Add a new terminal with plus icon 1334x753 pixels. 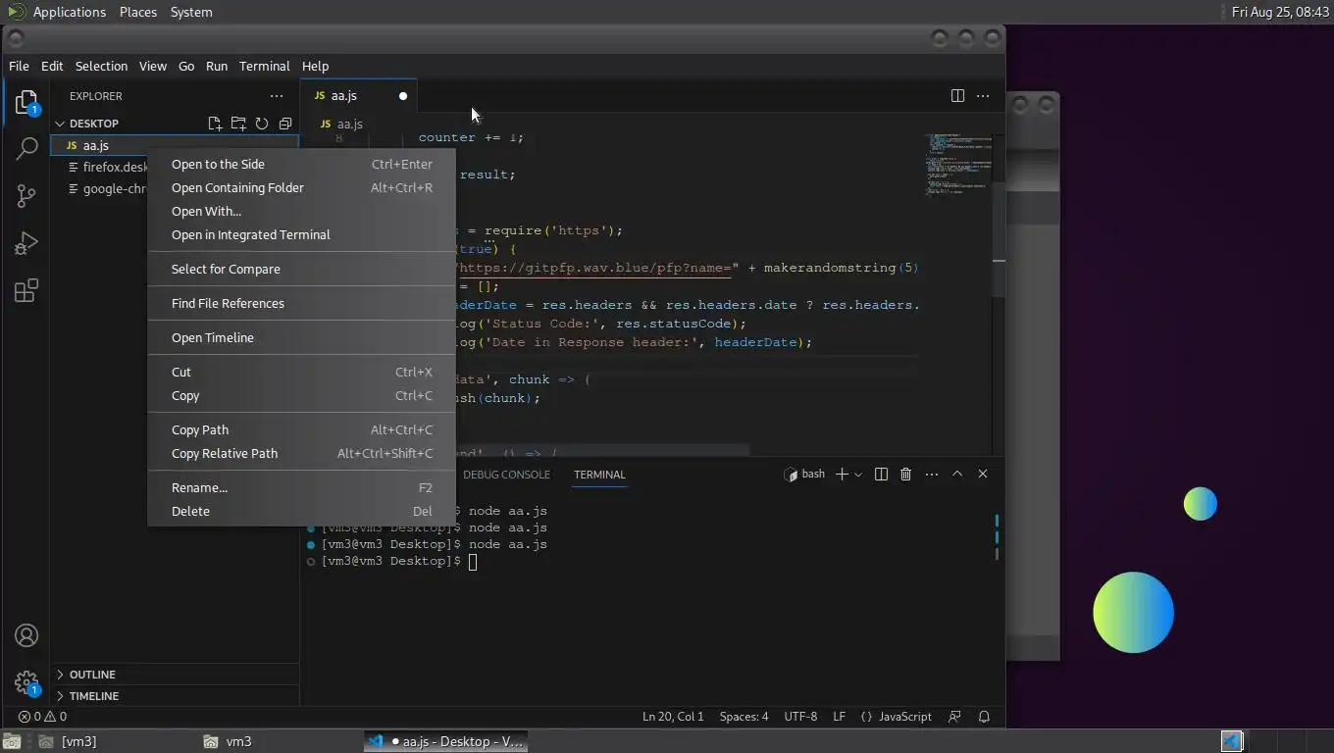(x=842, y=475)
